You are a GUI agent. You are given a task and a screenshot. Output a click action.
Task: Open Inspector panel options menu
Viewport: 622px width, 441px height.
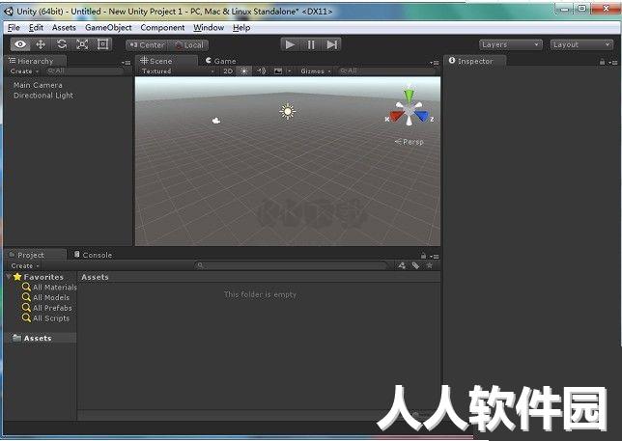pos(613,63)
